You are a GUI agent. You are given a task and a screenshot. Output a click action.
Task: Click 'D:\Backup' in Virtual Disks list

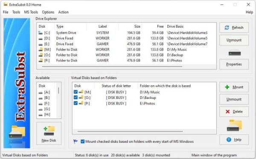point(148,98)
